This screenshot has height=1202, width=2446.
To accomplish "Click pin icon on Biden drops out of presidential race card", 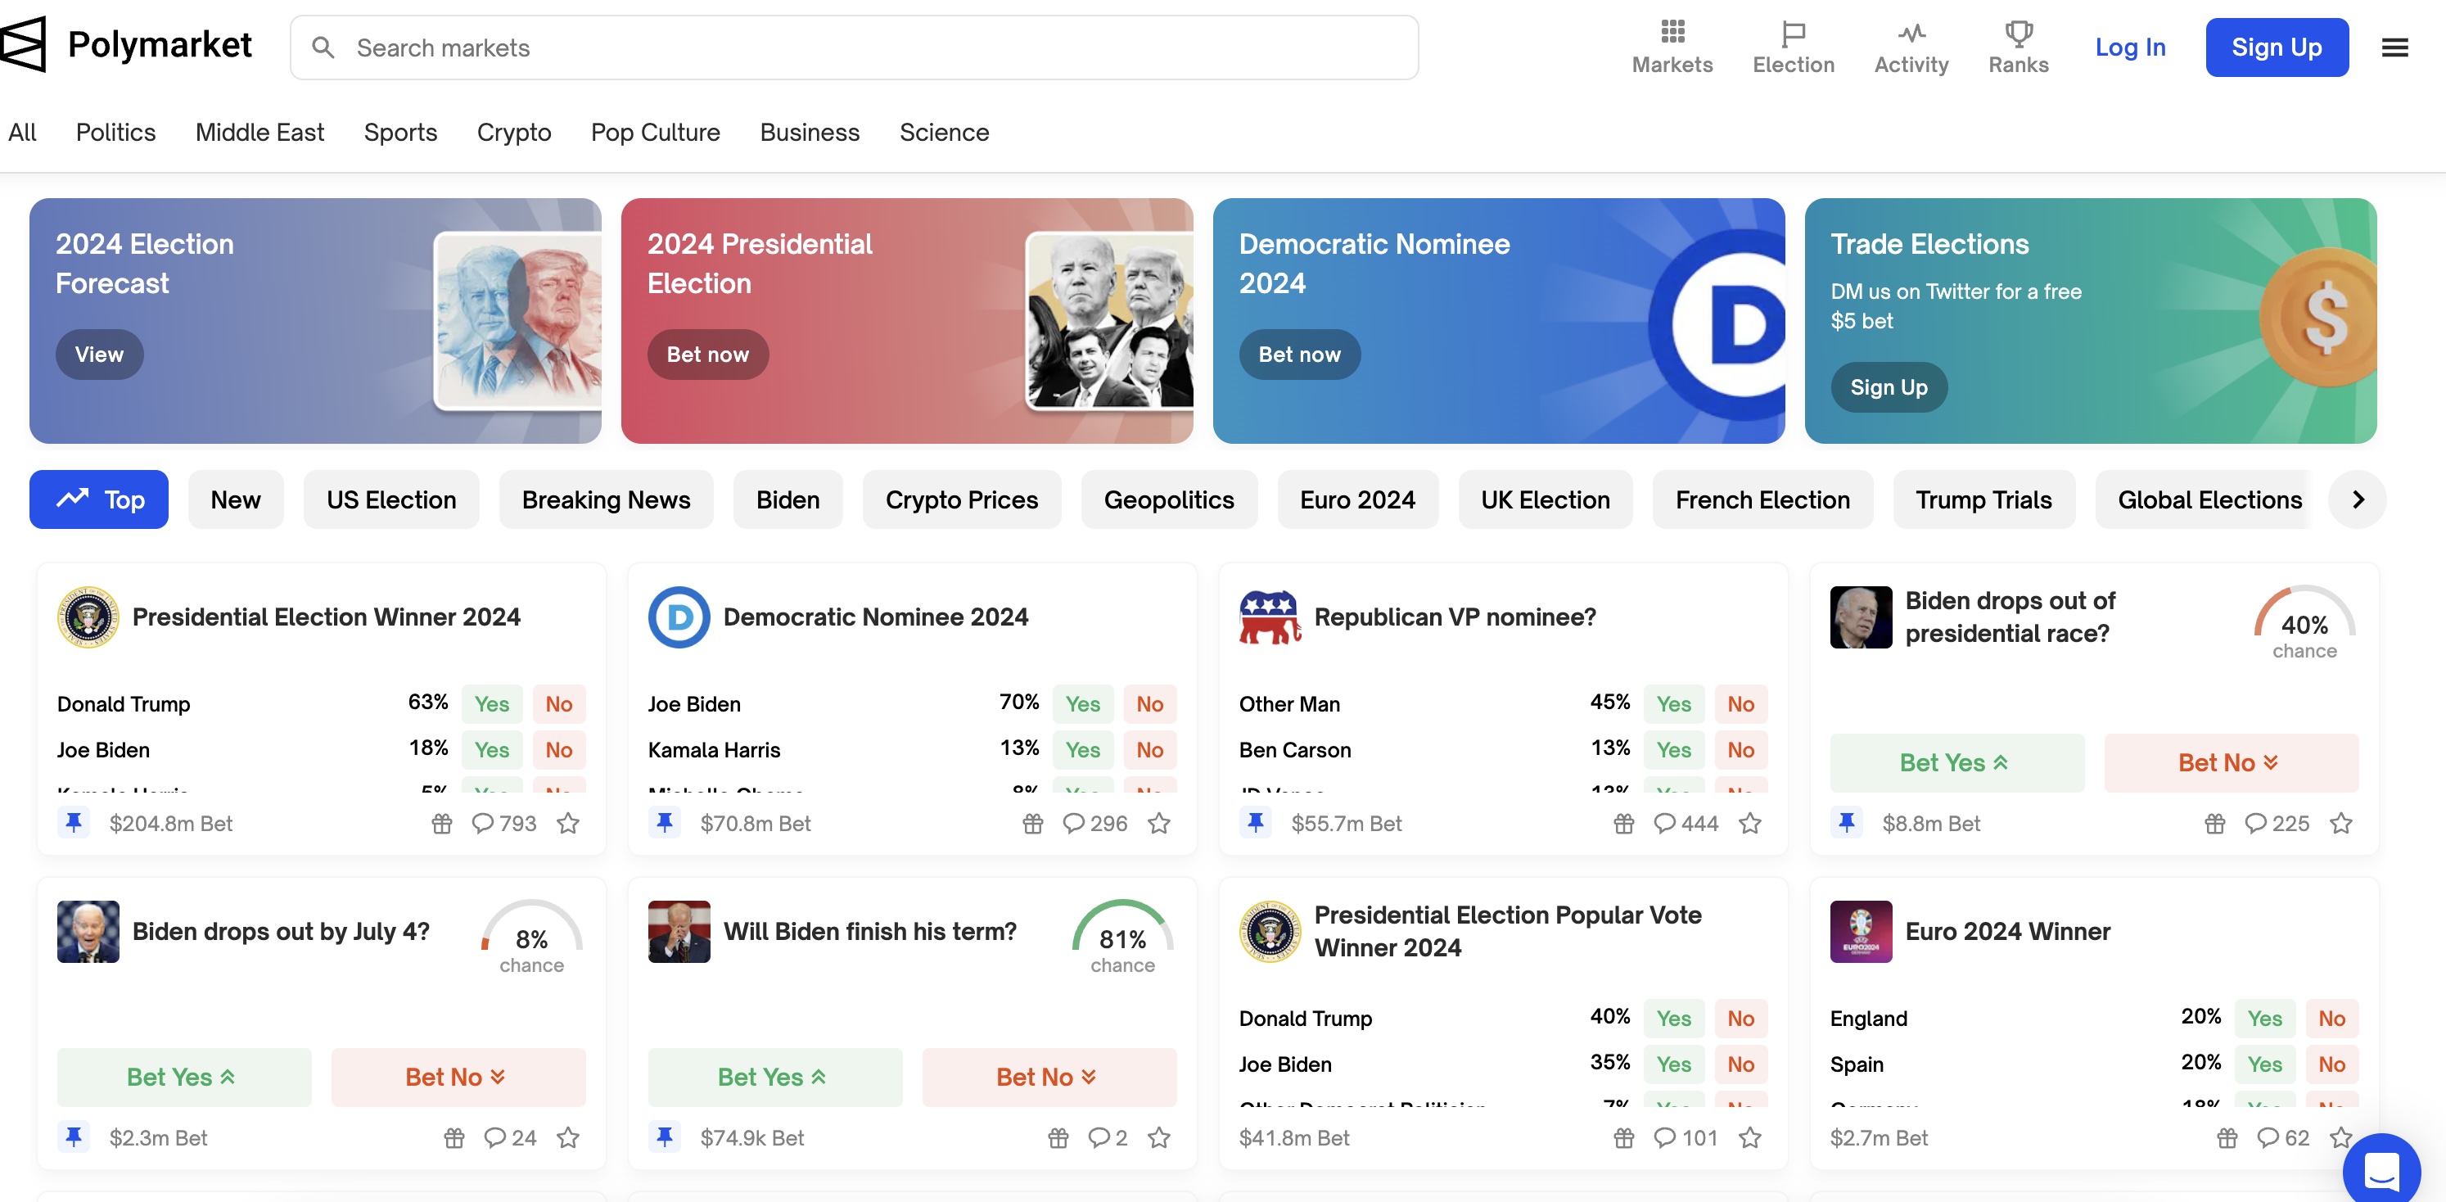I will coord(1847,822).
